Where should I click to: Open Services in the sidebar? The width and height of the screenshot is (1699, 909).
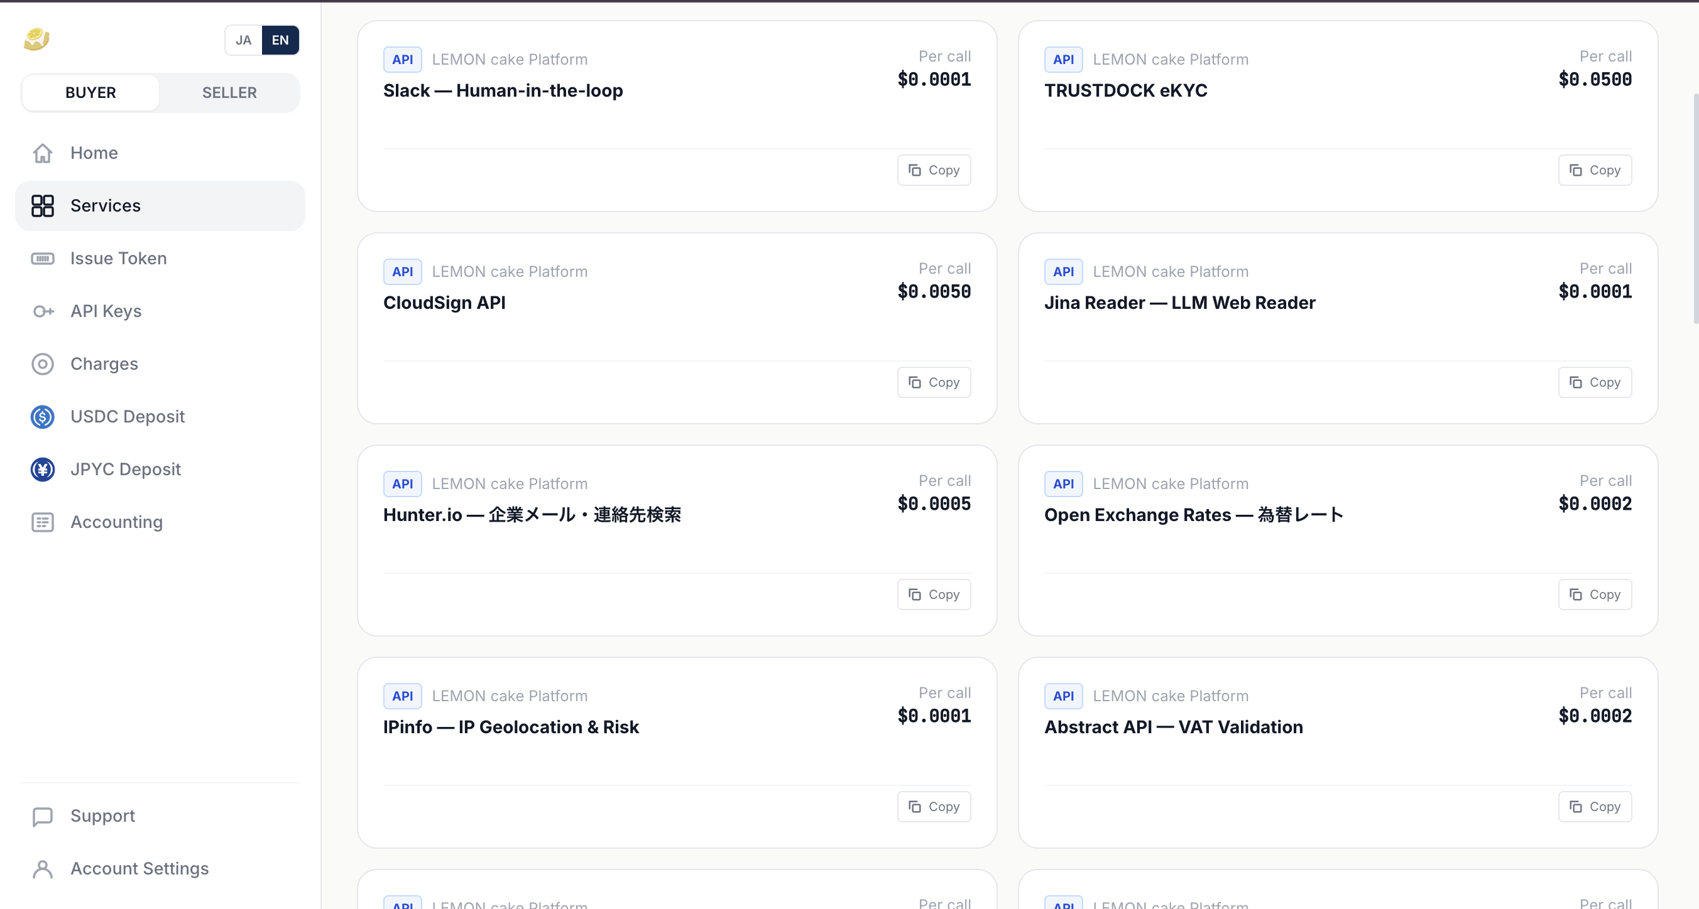tap(160, 206)
